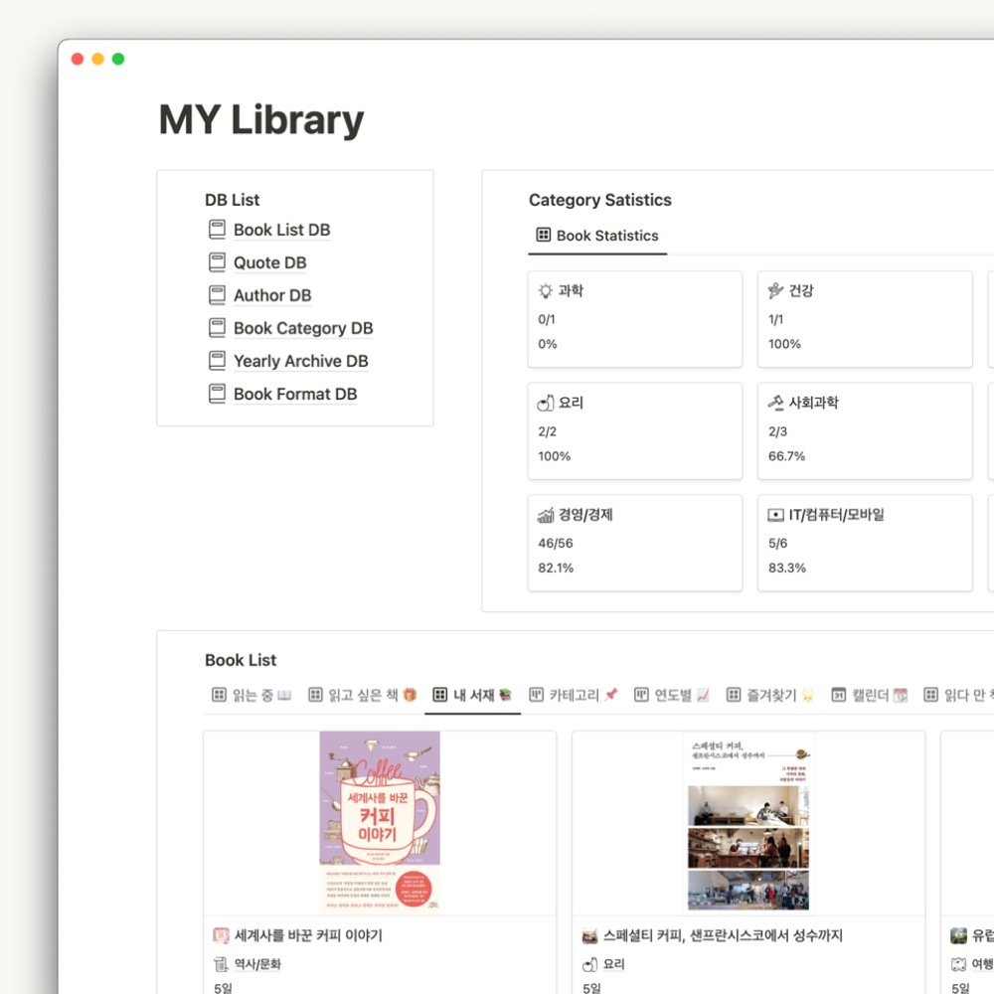The height and width of the screenshot is (994, 994).
Task: Open the 캘린더 calendar tab
Action: [x=869, y=696]
